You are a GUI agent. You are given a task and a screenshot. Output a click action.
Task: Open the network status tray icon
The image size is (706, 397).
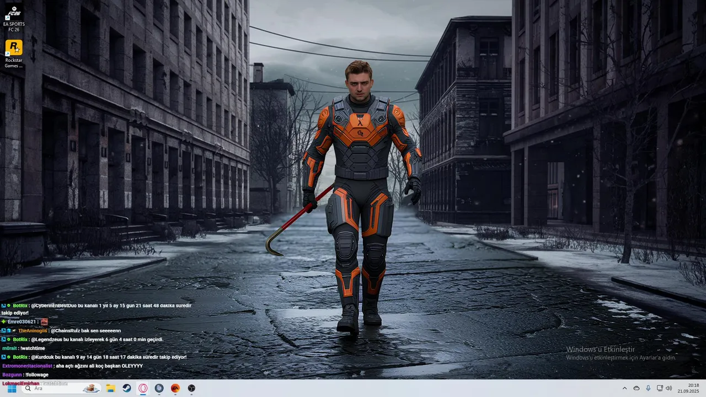[x=660, y=388]
